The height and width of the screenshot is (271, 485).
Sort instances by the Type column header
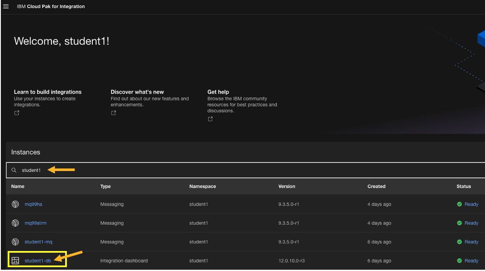pos(105,186)
